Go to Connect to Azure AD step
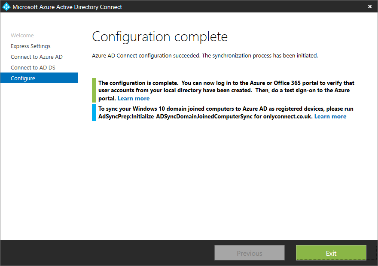This screenshot has width=378, height=266. click(x=37, y=57)
